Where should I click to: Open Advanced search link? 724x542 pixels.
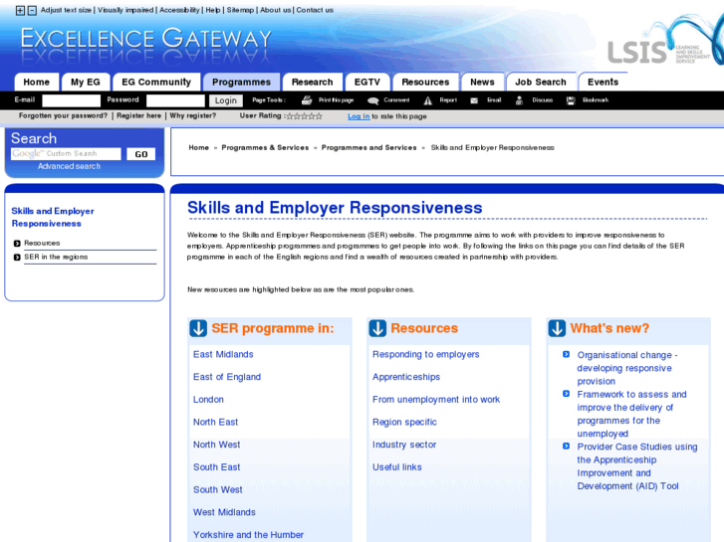[69, 166]
